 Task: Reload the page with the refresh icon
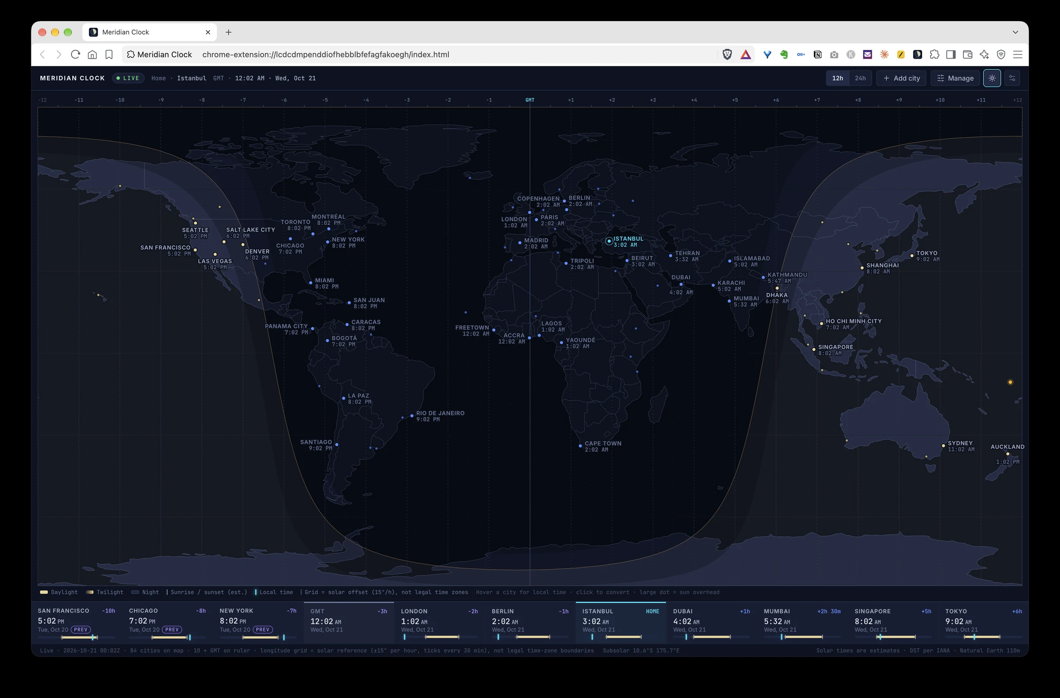pos(75,54)
